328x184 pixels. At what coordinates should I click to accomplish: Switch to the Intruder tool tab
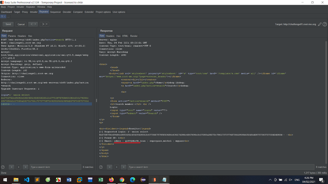(33, 12)
